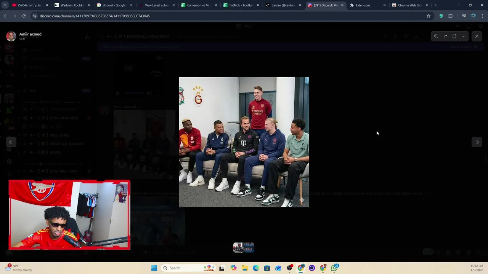
Task: Open the clock showing 11:32 PM
Action: 477,268
